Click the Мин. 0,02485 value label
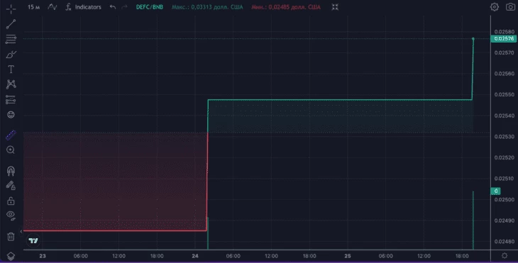This screenshot has width=518, height=263. pyautogui.click(x=286, y=7)
